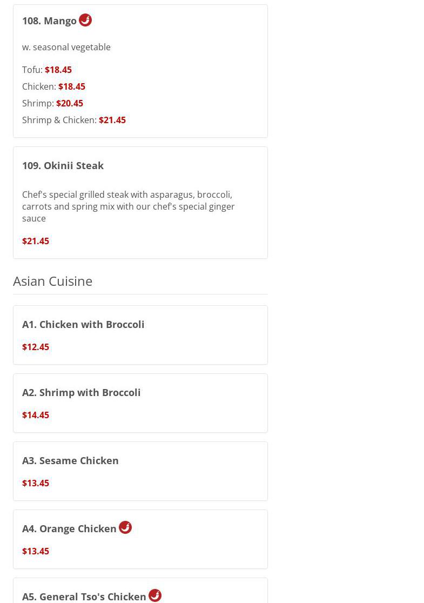
Task: Click the spicy icon next to Orange Chicken
Action: coord(125,527)
